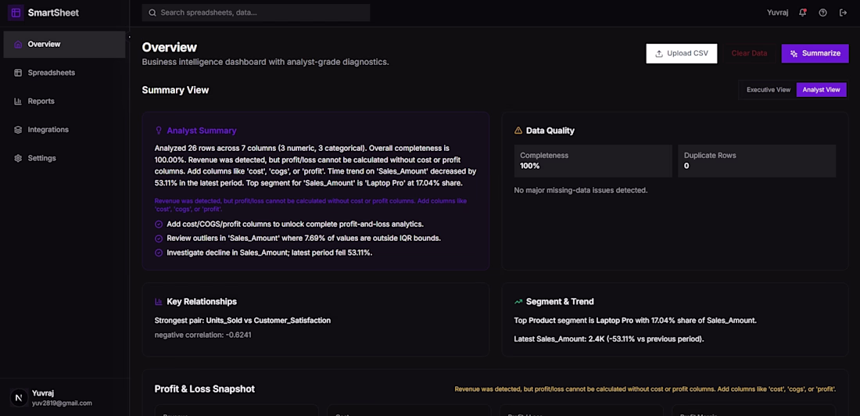
Task: Switch to Analyst View
Action: click(821, 90)
